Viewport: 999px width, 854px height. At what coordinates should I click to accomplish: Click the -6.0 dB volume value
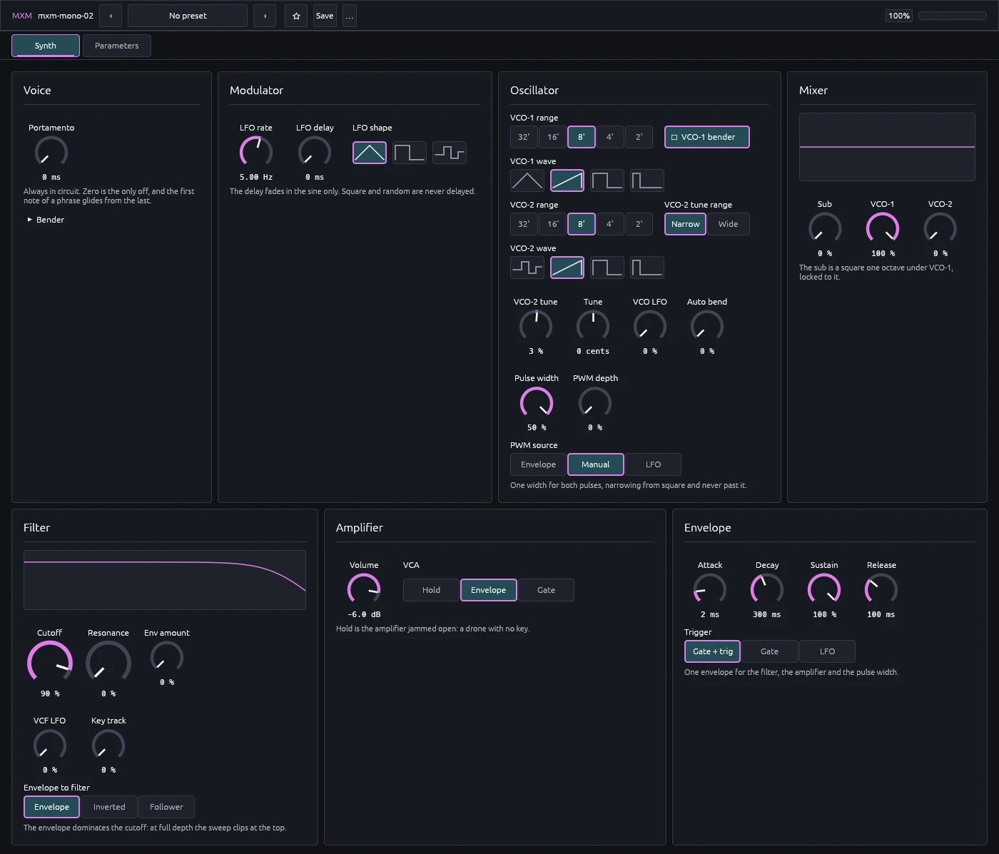364,614
